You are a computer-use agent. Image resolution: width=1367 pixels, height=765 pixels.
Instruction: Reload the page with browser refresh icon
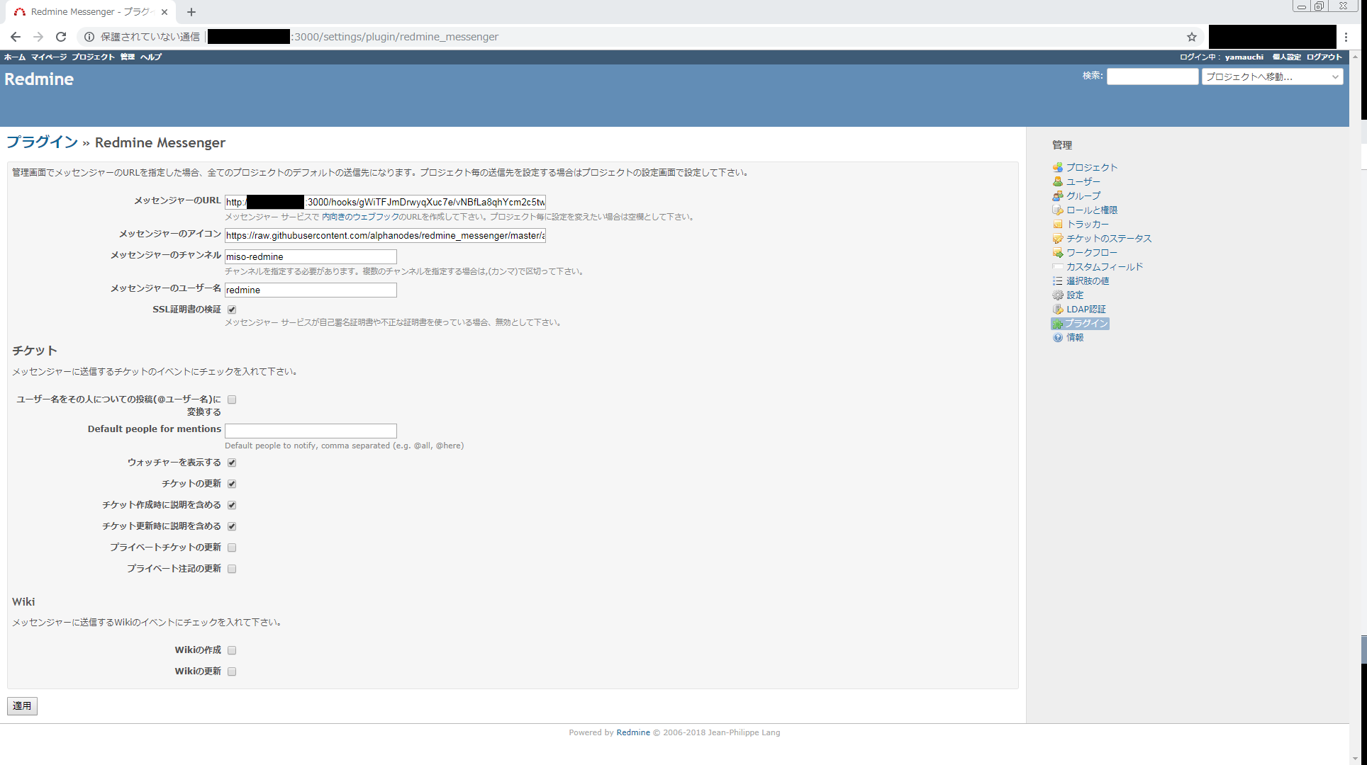pos(61,37)
